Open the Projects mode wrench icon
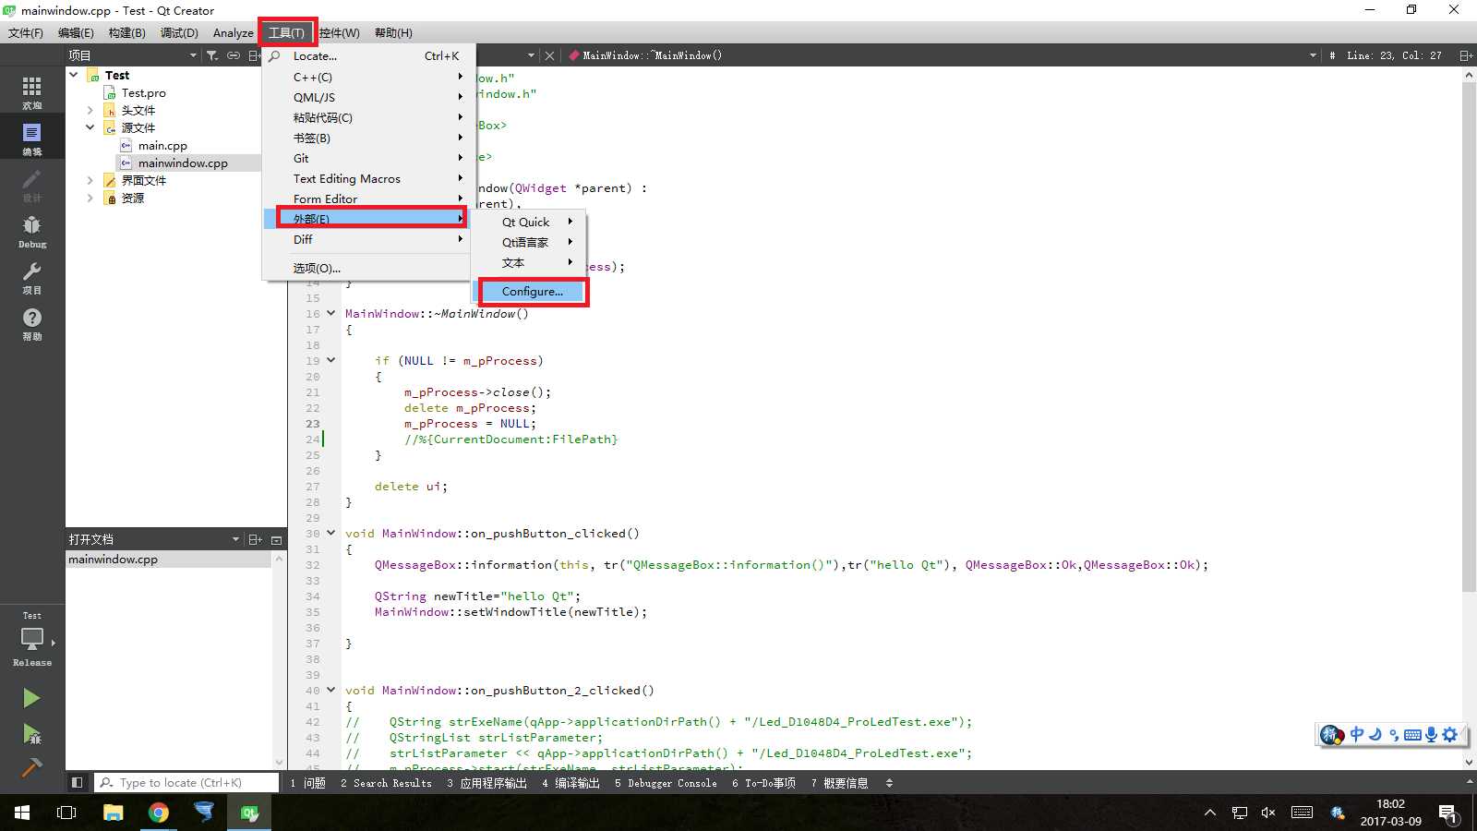The height and width of the screenshot is (831, 1477). pyautogui.click(x=32, y=276)
